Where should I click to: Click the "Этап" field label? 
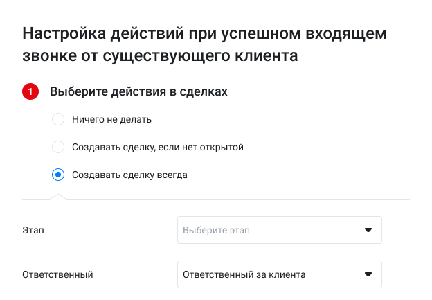[33, 230]
